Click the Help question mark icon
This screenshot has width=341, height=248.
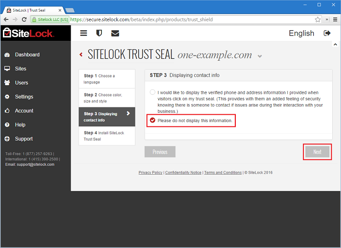coord(7,124)
